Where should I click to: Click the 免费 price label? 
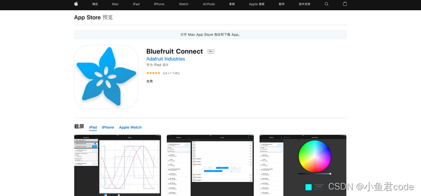pyautogui.click(x=150, y=81)
